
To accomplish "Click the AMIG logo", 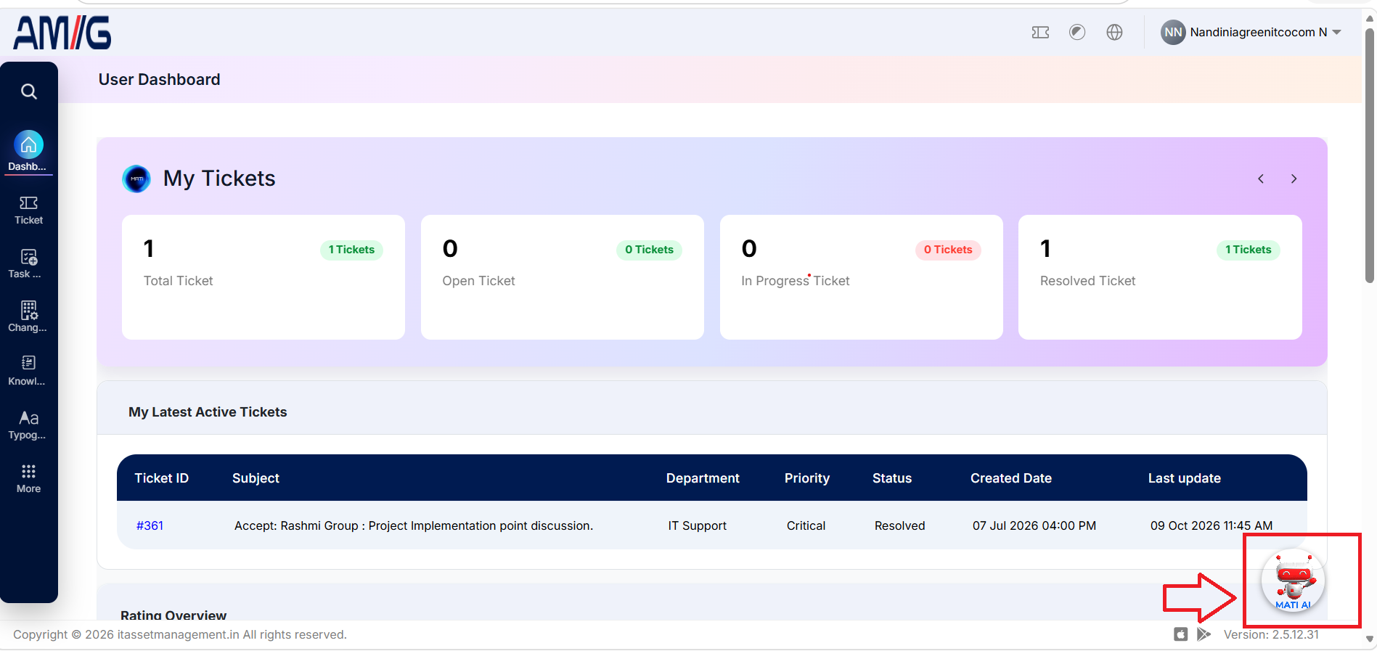I will [x=62, y=33].
